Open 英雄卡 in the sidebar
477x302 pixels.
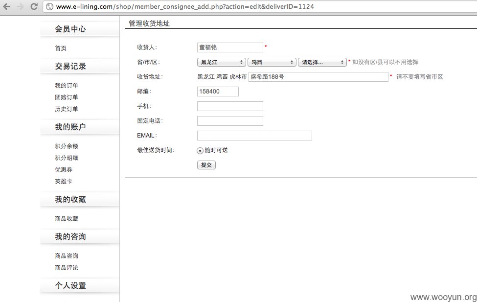[64, 182]
